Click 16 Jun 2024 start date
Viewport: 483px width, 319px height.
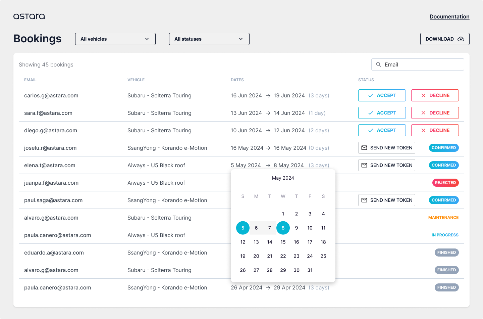point(246,95)
